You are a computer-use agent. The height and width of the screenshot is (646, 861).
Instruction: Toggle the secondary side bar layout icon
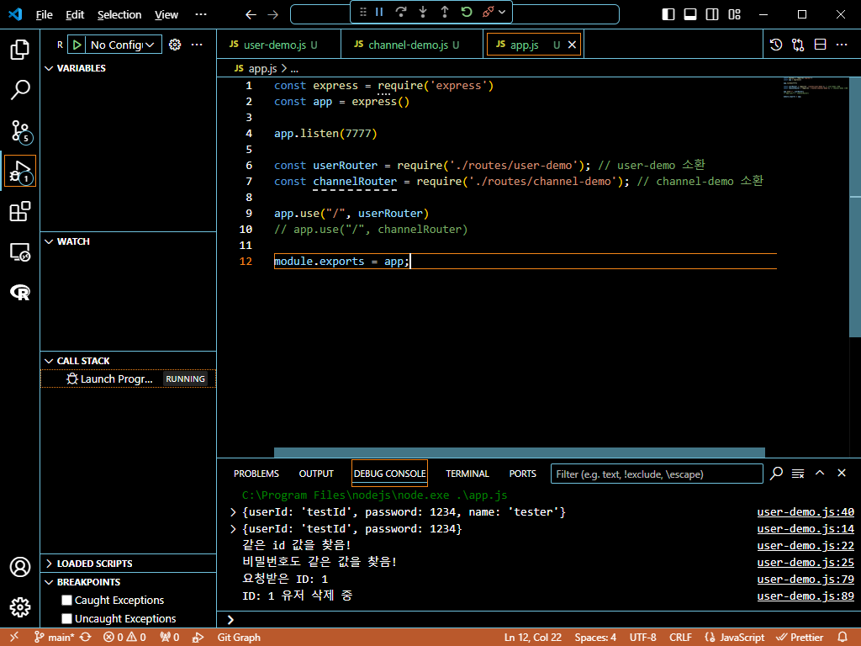(712, 14)
